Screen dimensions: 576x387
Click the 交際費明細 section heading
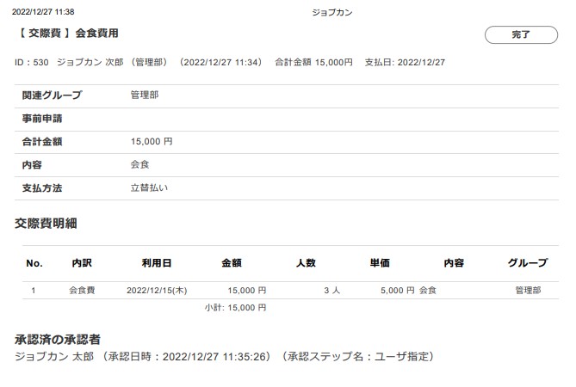46,223
